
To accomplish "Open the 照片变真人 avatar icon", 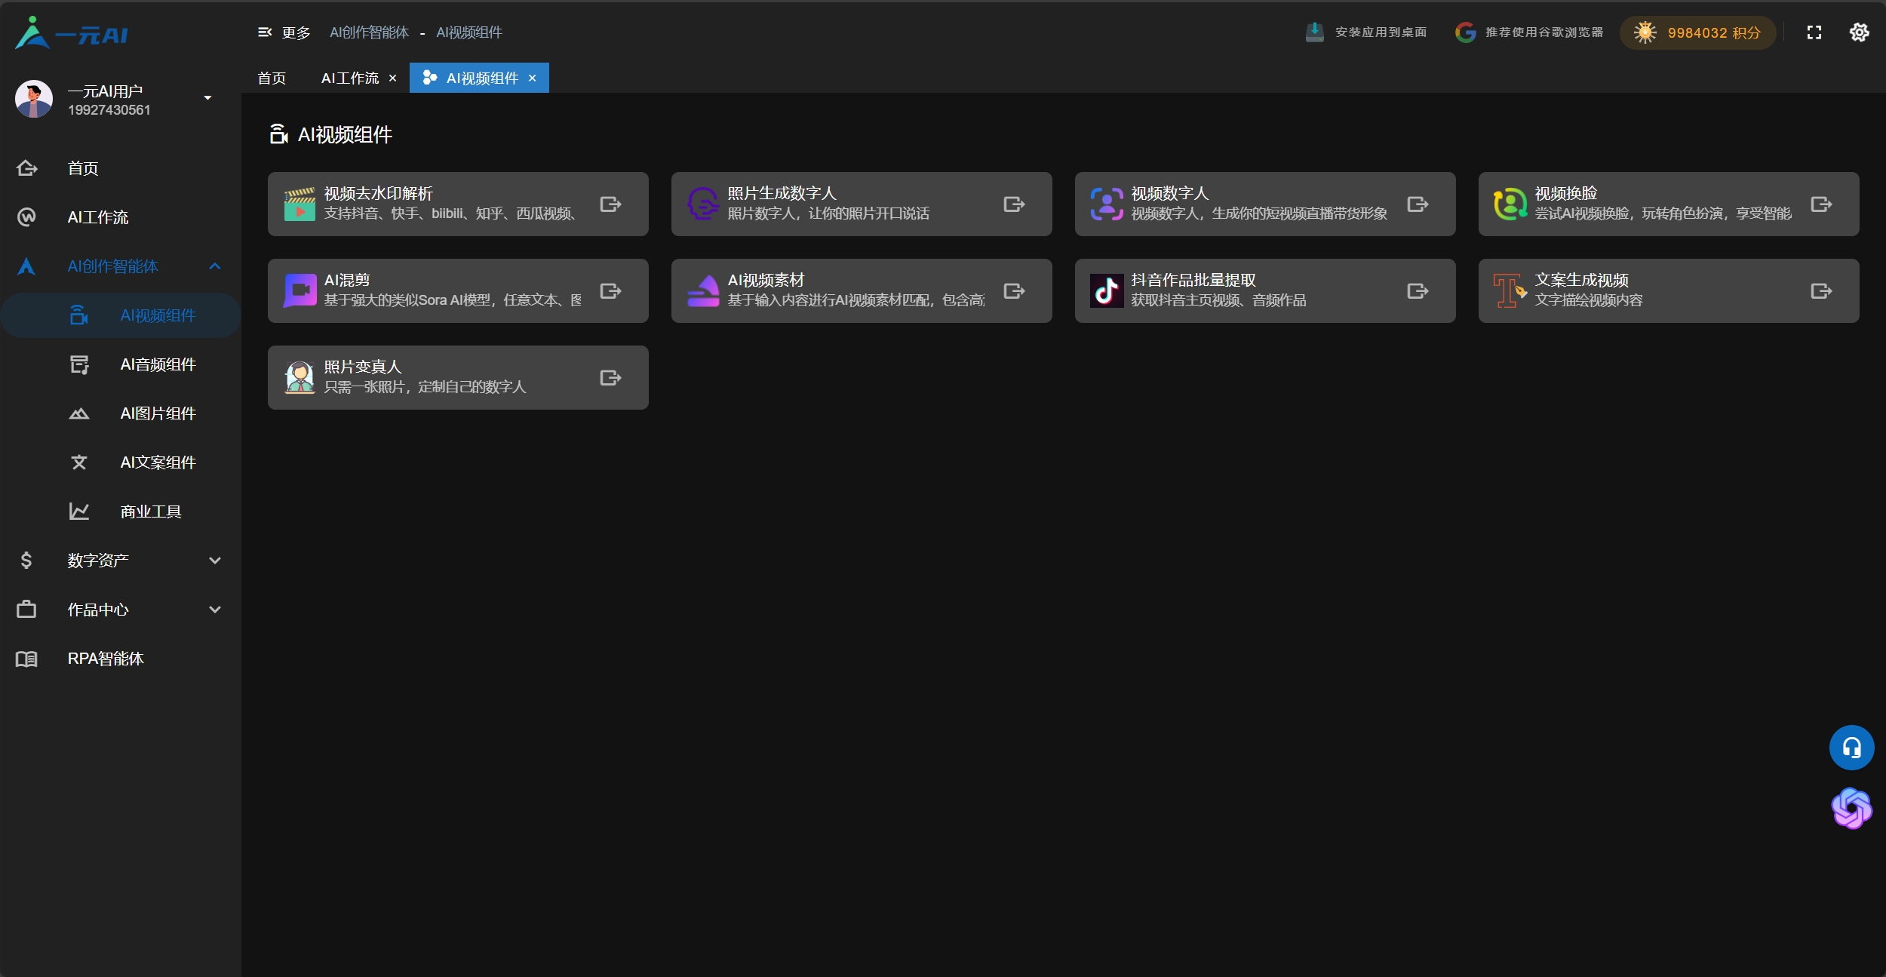I will 299,378.
